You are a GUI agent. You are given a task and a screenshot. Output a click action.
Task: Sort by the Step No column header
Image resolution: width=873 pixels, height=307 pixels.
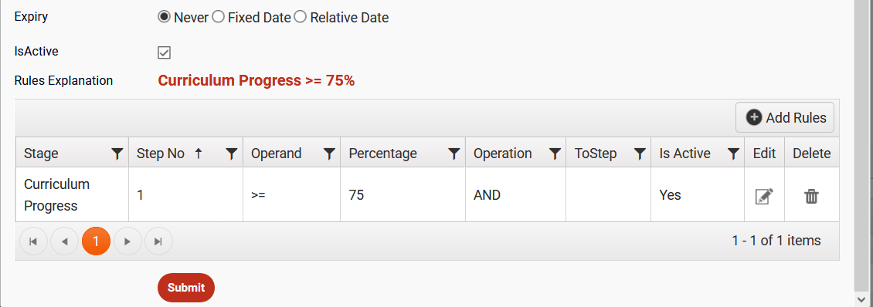(x=161, y=153)
